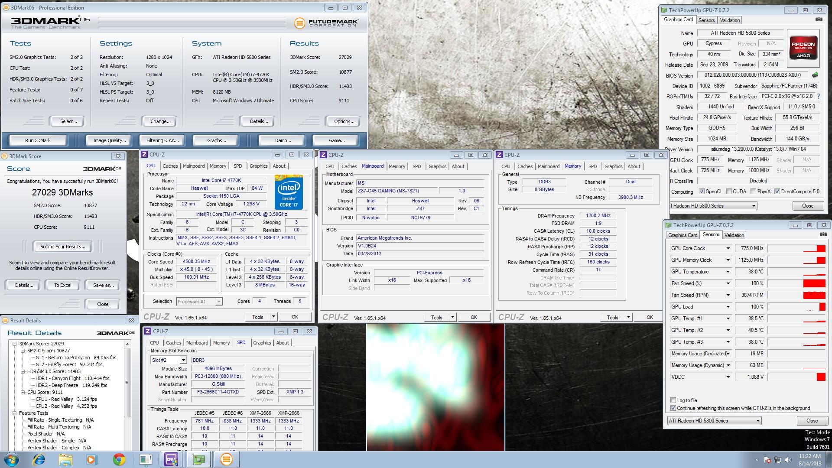Open Windows Explorer folder in taskbar
832x468 pixels.
65,459
